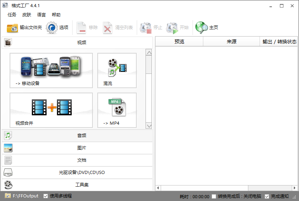The width and height of the screenshot is (299, 201).
Task: Choose the video merge (视频合并) tool
Action: [x=51, y=110]
